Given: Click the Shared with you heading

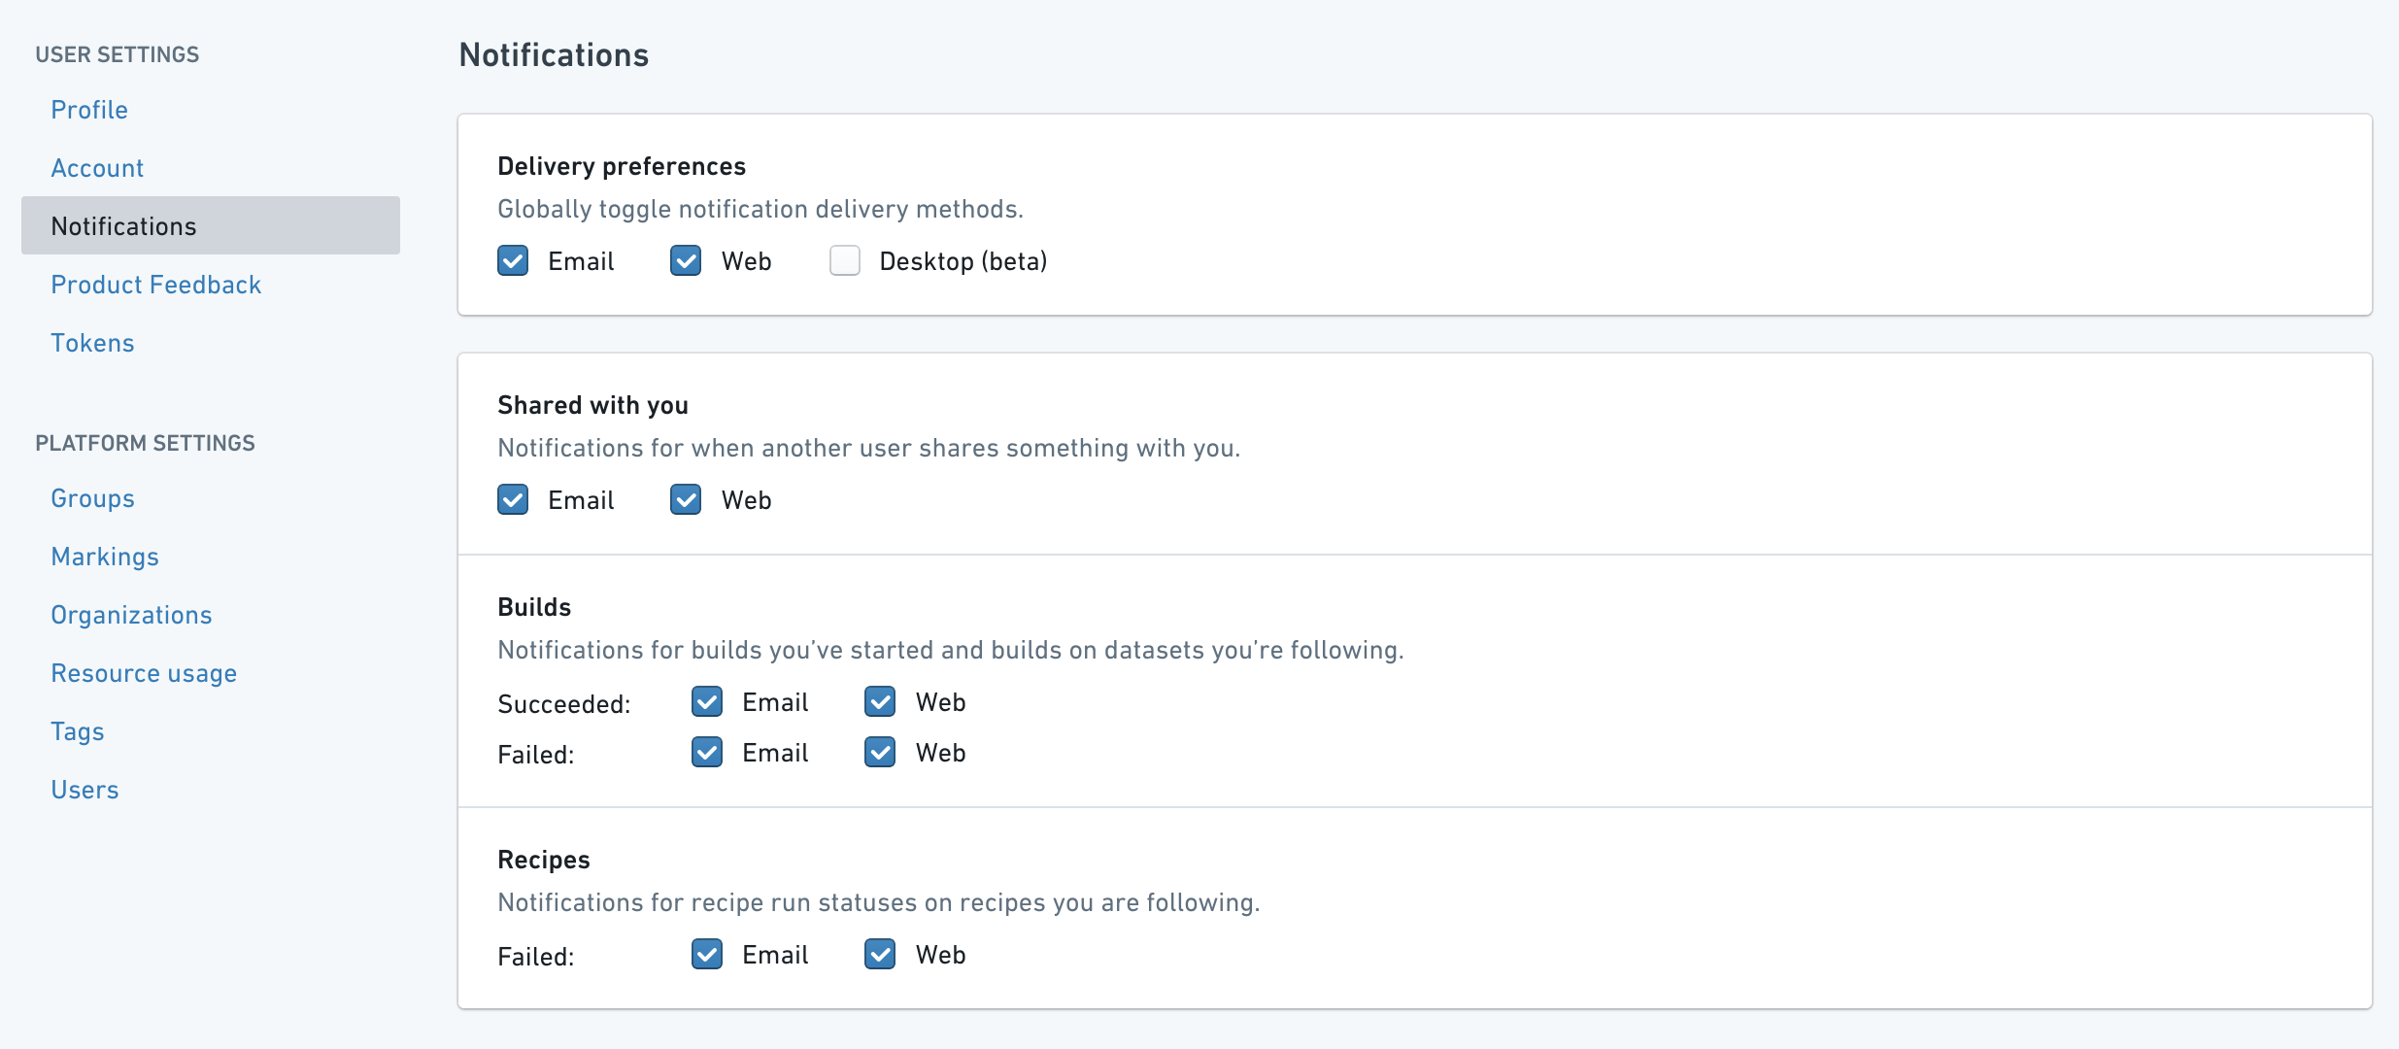Looking at the screenshot, I should [x=592, y=405].
